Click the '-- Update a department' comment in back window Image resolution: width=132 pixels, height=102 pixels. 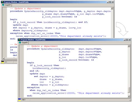pyautogui.click(x=25, y=9)
